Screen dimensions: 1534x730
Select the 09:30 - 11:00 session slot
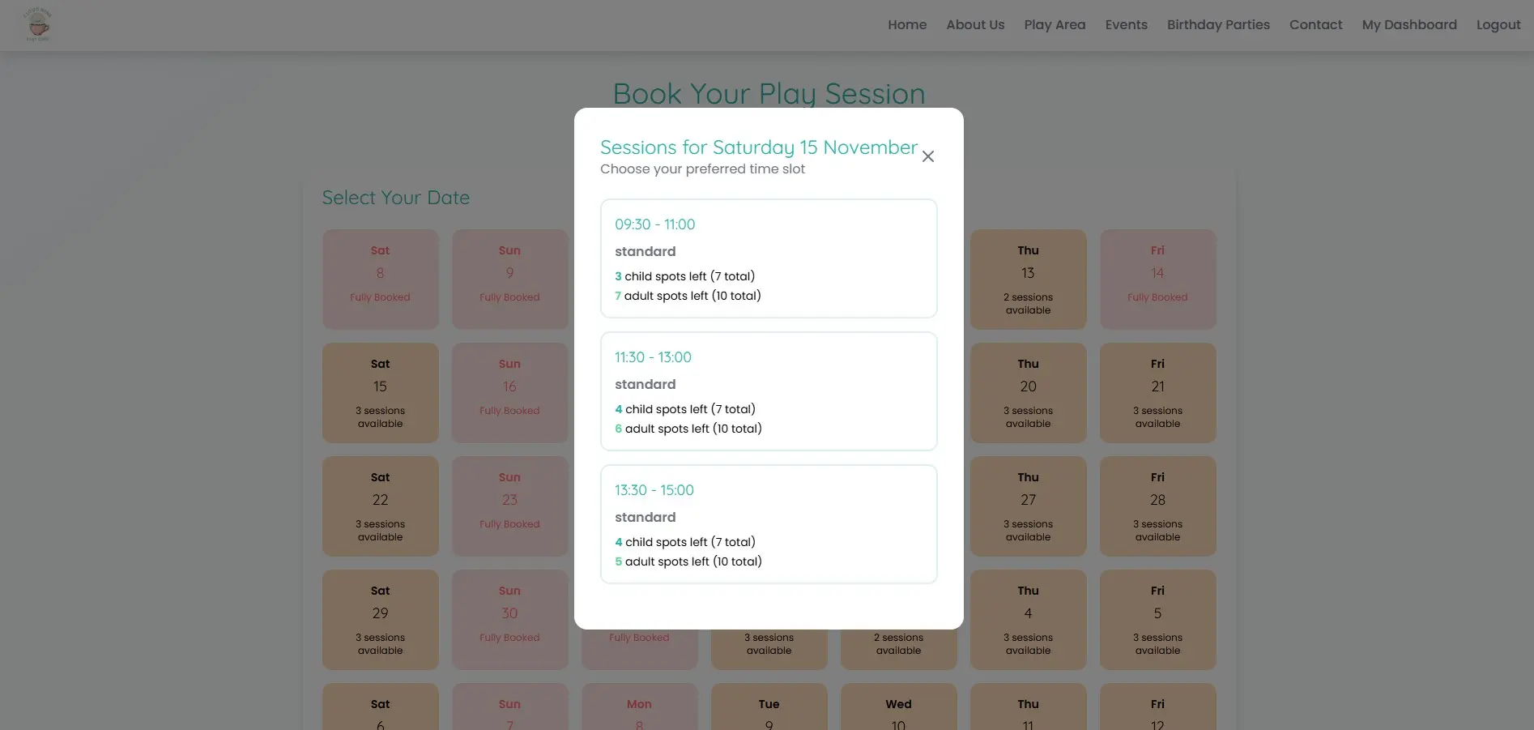coord(768,258)
